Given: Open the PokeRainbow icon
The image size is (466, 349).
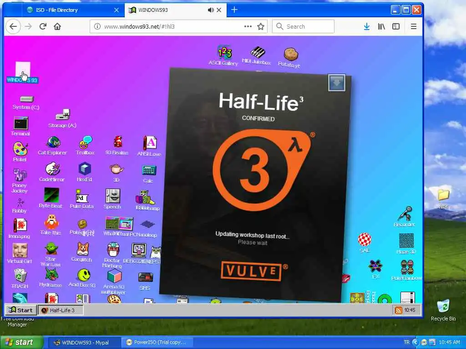Looking at the screenshot, I should tap(407, 270).
